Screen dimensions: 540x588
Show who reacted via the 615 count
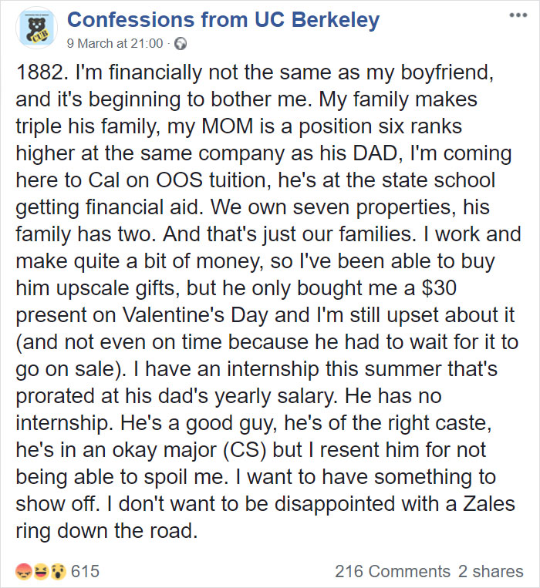click(x=85, y=571)
